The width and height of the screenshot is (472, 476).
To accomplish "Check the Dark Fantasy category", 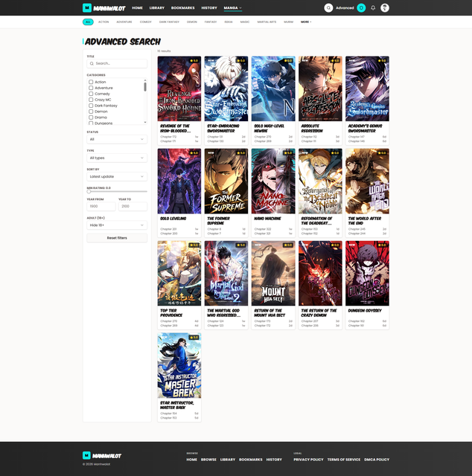I will point(91,106).
